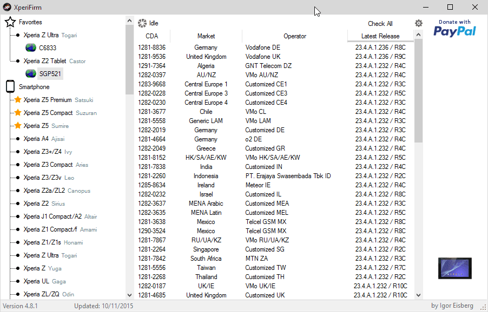The width and height of the screenshot is (488, 312).
Task: Select the C6833 model entry
Action: coord(48,48)
